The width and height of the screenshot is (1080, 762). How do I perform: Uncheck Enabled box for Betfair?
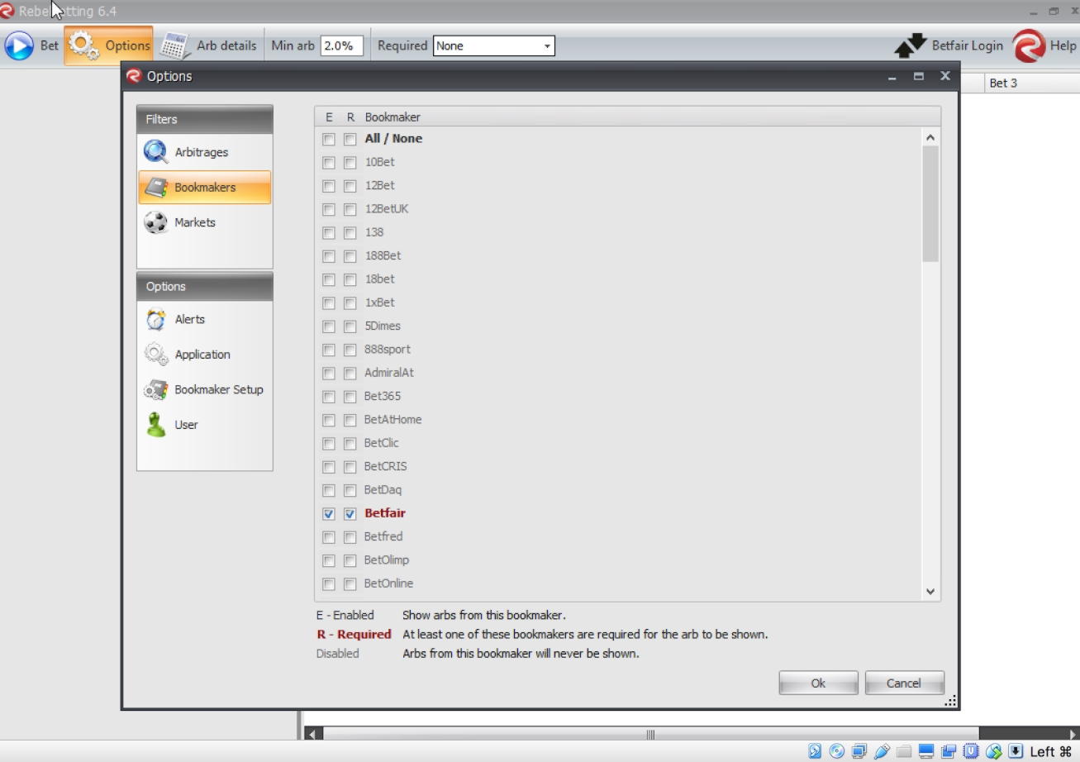coord(329,513)
